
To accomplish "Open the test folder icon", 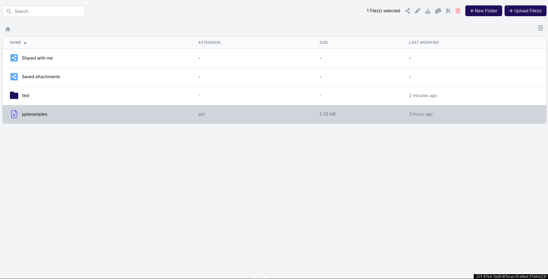I will (14, 95).
